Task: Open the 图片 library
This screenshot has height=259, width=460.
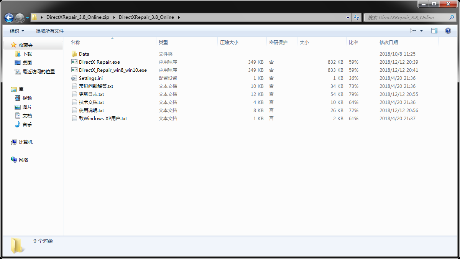Action: coord(27,107)
